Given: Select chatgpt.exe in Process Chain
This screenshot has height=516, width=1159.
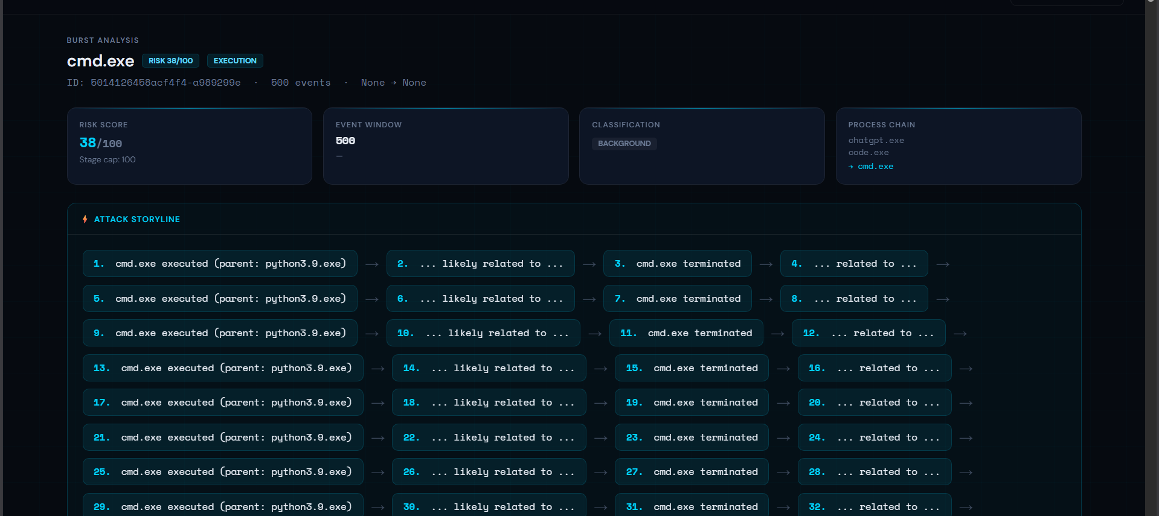Looking at the screenshot, I should pyautogui.click(x=876, y=141).
